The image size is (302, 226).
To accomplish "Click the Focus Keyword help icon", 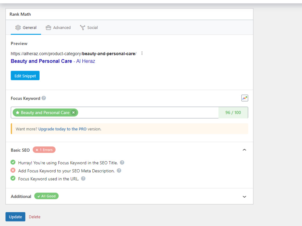I will [x=44, y=98].
